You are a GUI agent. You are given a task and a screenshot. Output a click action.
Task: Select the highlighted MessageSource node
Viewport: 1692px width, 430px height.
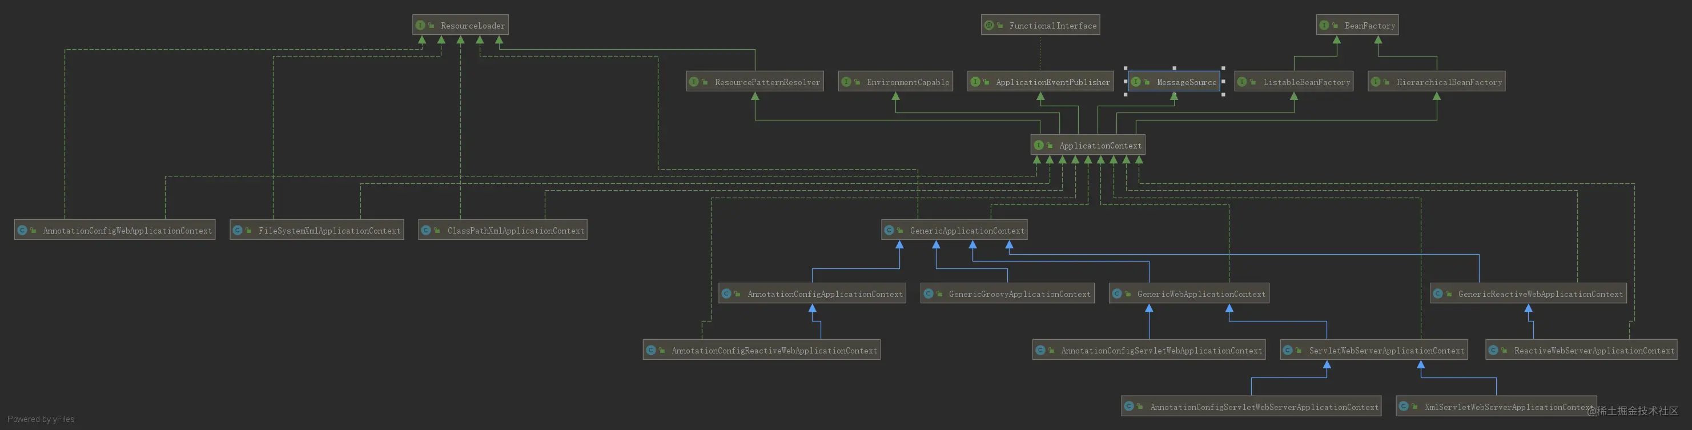pyautogui.click(x=1175, y=82)
